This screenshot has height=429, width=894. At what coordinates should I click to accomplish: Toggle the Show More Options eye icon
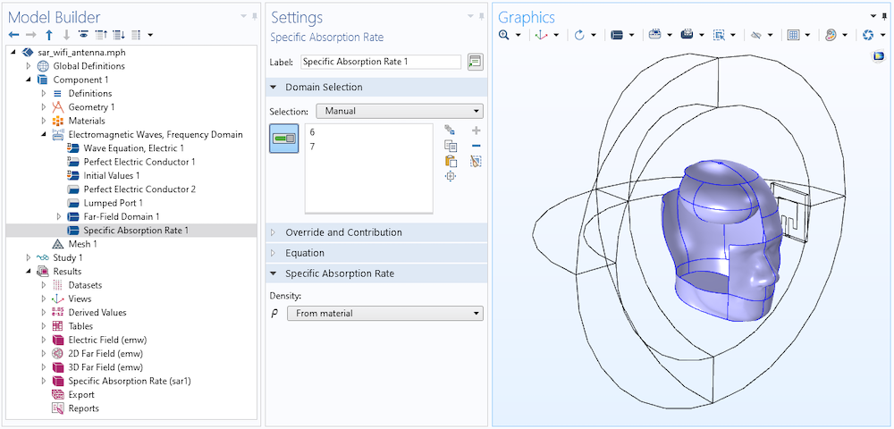pyautogui.click(x=83, y=35)
